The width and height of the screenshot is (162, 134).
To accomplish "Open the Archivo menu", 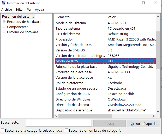I will [x=7, y=10].
